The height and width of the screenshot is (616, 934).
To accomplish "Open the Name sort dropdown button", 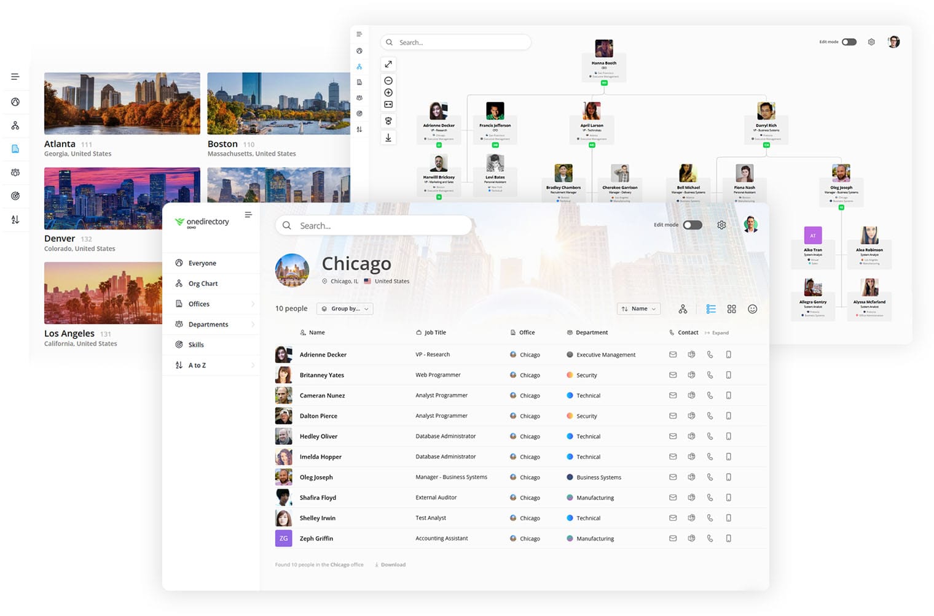I will point(638,309).
